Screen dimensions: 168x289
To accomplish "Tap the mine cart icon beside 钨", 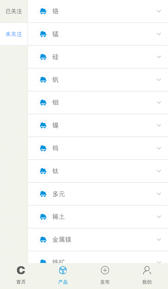I will coord(43,148).
